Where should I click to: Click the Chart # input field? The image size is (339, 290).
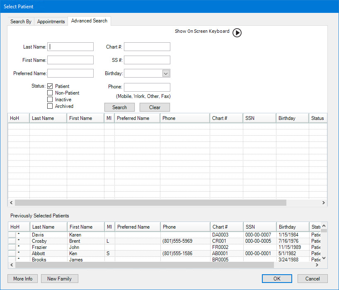pos(147,46)
